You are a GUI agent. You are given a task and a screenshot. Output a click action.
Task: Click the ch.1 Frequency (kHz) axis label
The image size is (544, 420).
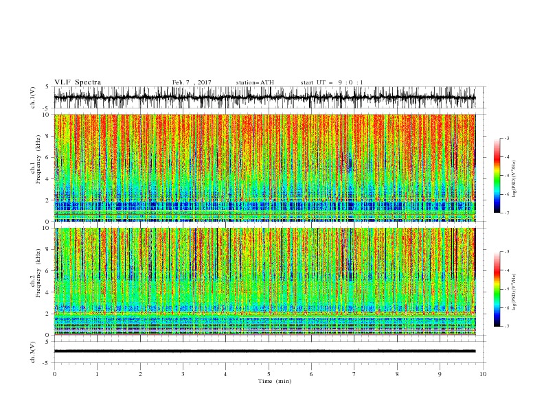(x=36, y=160)
